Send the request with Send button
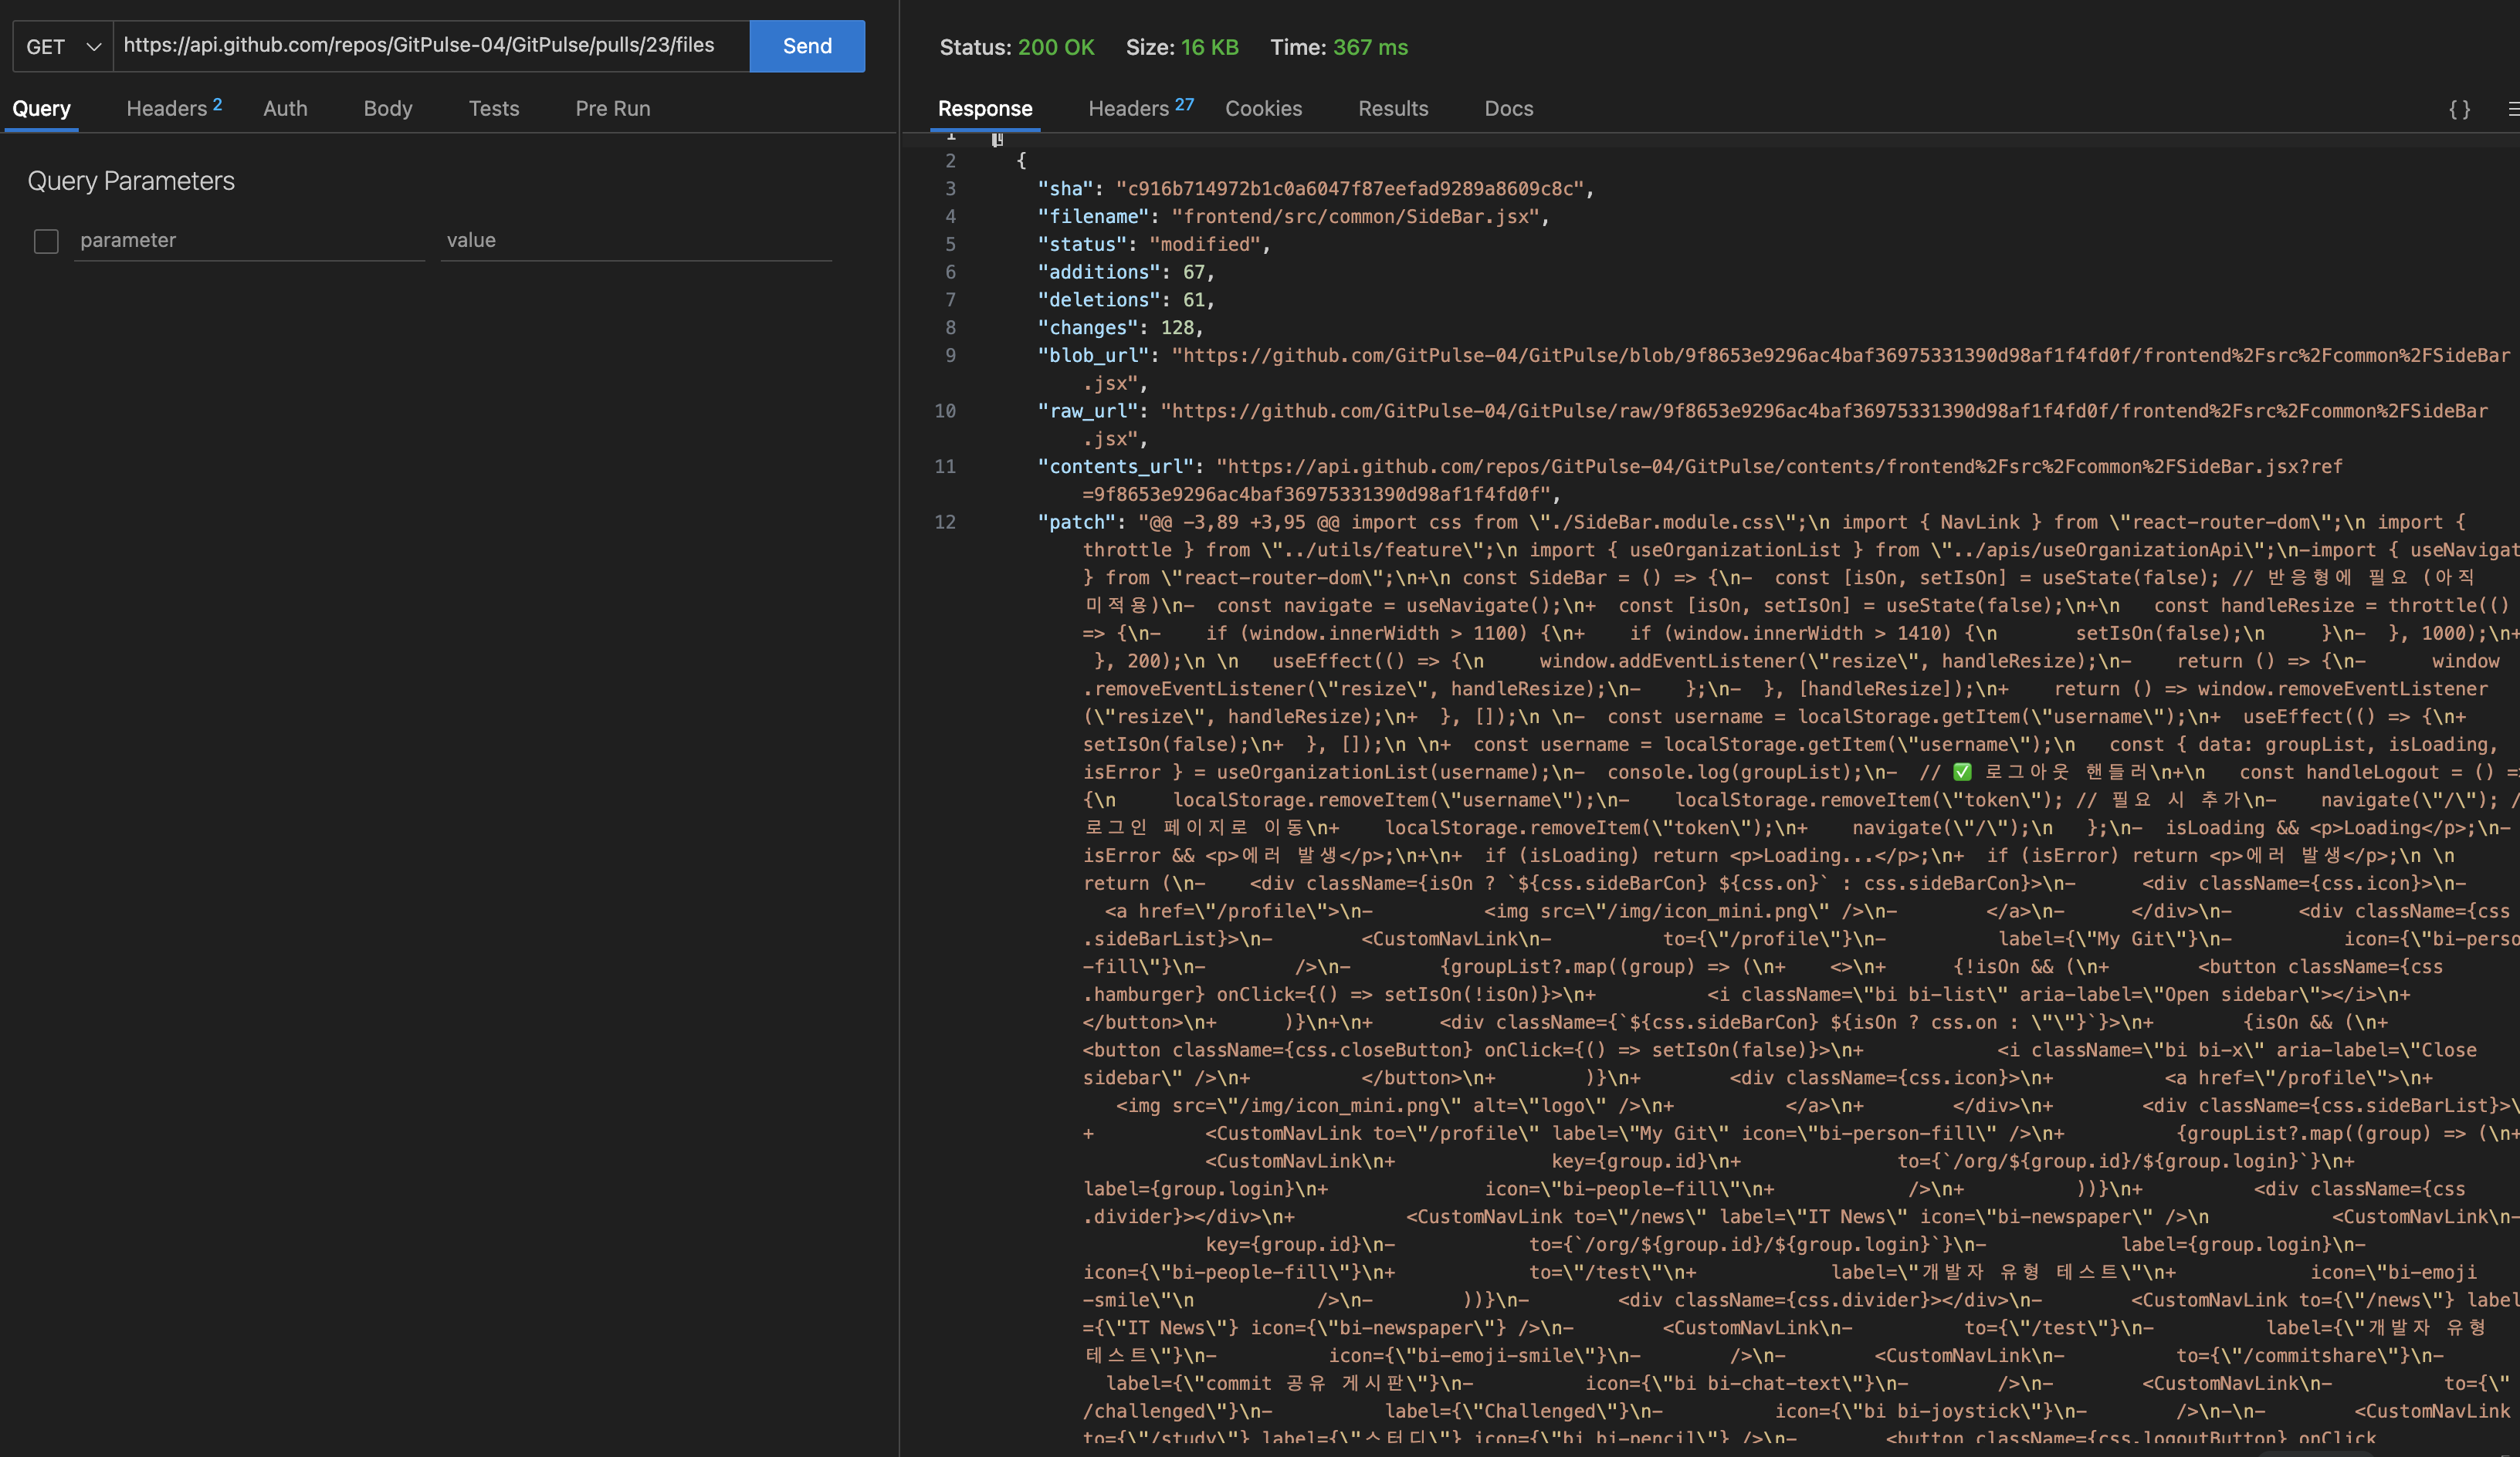Viewport: 2520px width, 1457px height. pos(807,46)
